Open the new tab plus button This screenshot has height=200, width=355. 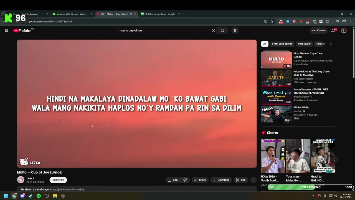[186, 14]
